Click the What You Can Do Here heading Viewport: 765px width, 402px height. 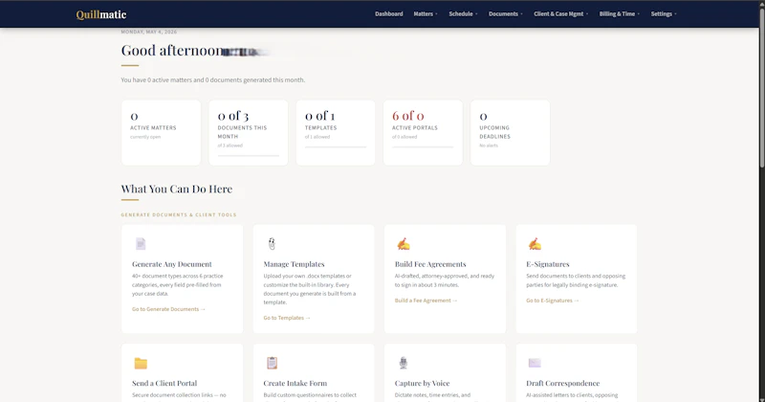coord(177,189)
